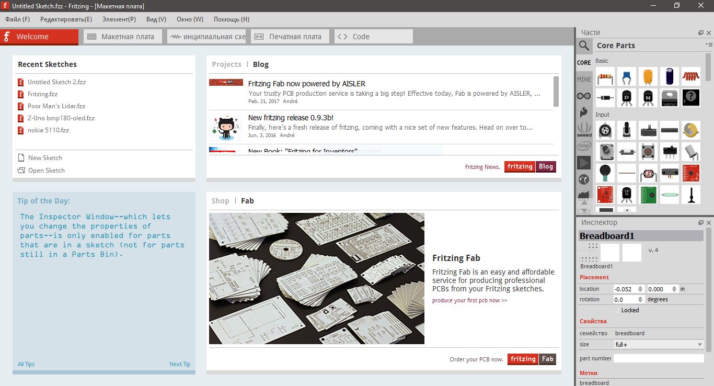Viewport: 714px width, 386px height.
Task: Switch to the Code tab
Action: click(374, 37)
